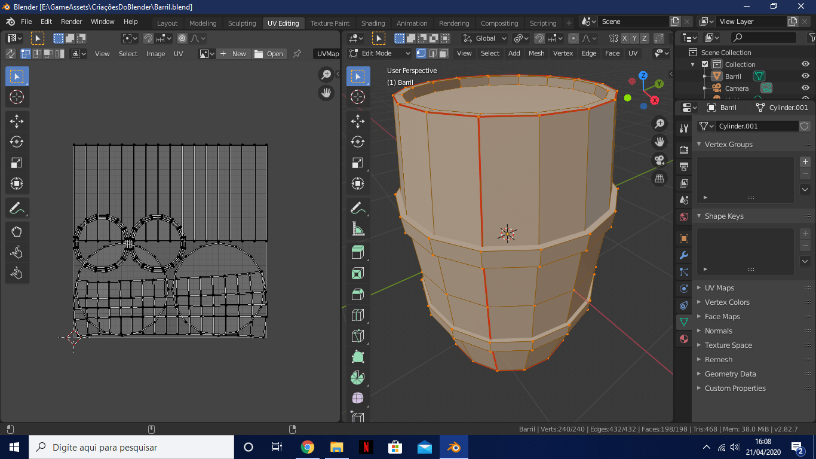Viewport: 816px width, 459px height.
Task: Toggle UV sync selection in the UV editor
Action: click(x=11, y=54)
